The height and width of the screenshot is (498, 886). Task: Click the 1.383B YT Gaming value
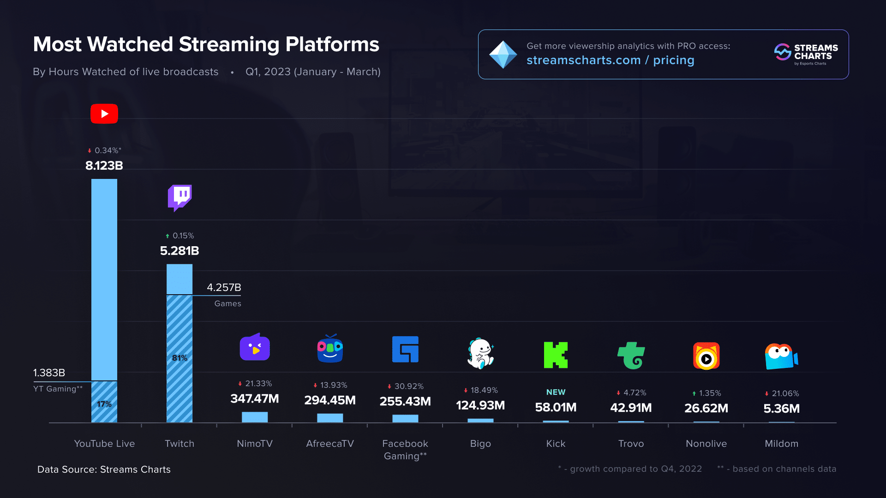pos(49,373)
